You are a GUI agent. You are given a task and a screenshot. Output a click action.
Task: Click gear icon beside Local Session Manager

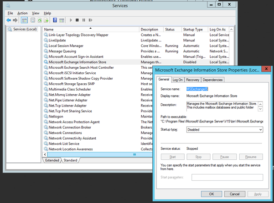[x=46, y=46]
